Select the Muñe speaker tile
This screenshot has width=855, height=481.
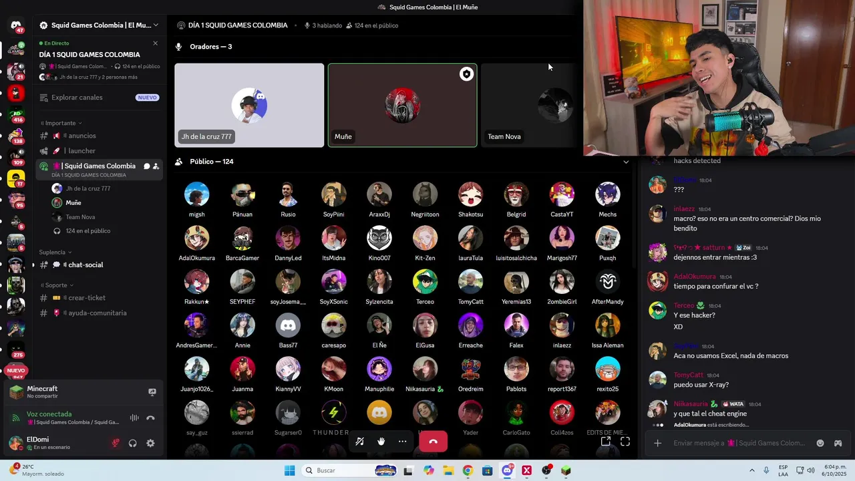403,105
